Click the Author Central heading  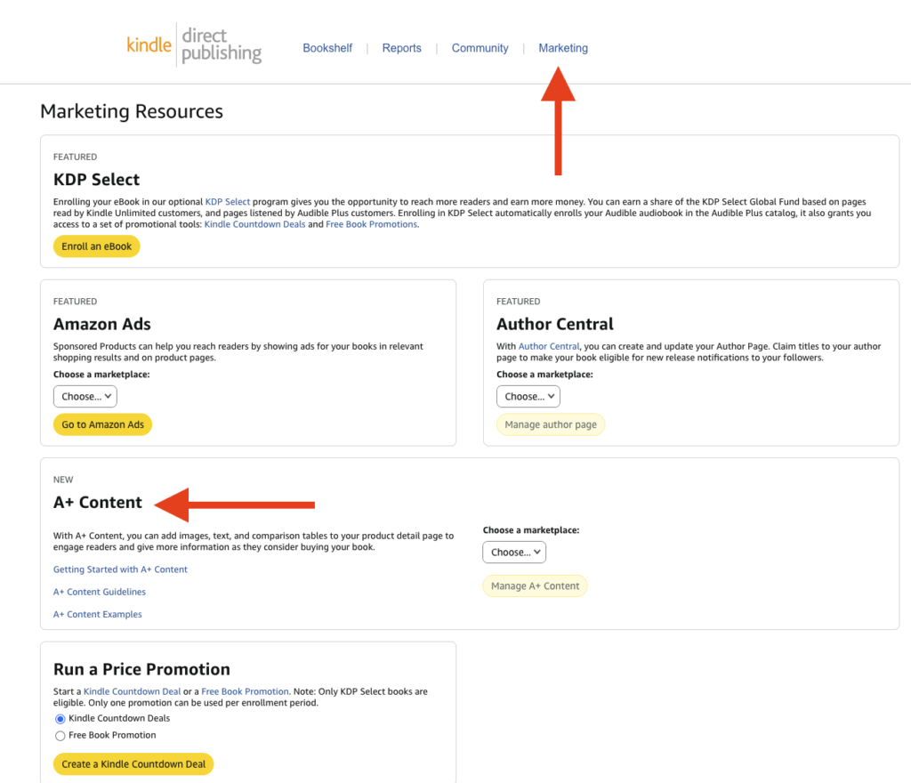click(x=555, y=324)
